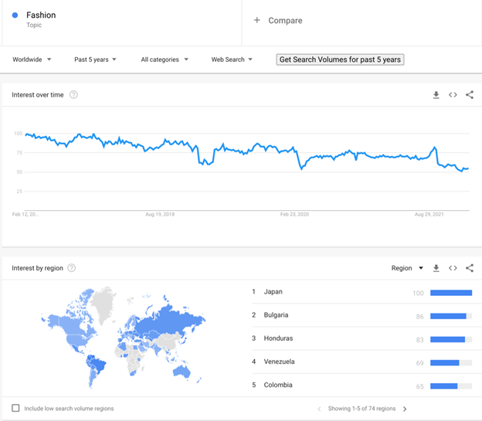Image resolution: width=482 pixels, height=421 pixels.
Task: Add a comparison term with Compare
Action: click(x=278, y=20)
